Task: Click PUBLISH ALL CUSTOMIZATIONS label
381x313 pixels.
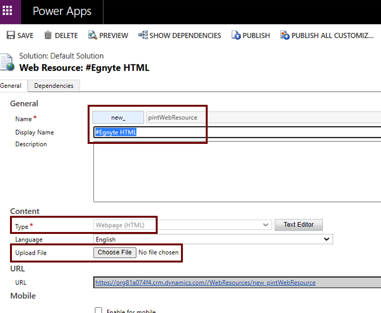Action: (x=332, y=36)
